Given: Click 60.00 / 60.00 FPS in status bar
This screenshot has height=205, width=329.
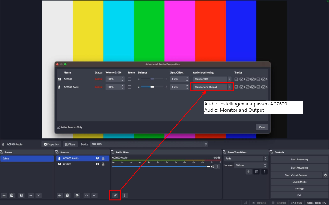Looking at the screenshot, I should click(x=316, y=203).
